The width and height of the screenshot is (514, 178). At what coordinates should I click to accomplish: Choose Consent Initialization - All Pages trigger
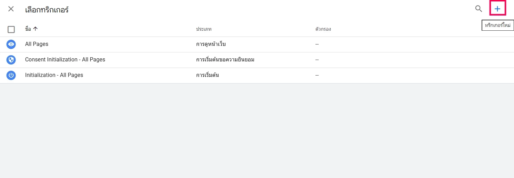[x=65, y=60]
